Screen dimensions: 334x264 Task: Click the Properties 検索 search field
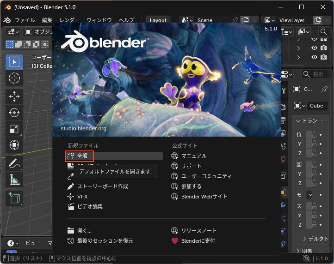click(316, 74)
